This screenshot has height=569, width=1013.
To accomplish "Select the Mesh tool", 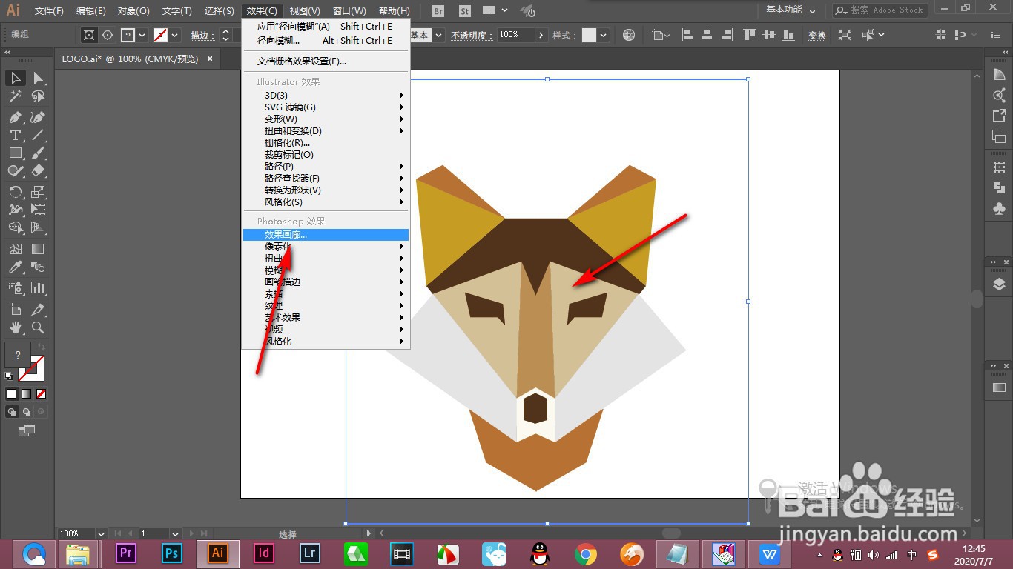I will 16,249.
